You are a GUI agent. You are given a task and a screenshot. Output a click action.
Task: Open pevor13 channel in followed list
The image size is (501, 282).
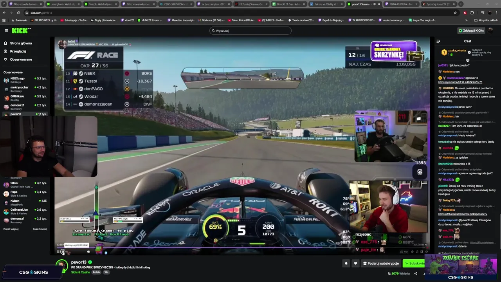[x=25, y=114]
